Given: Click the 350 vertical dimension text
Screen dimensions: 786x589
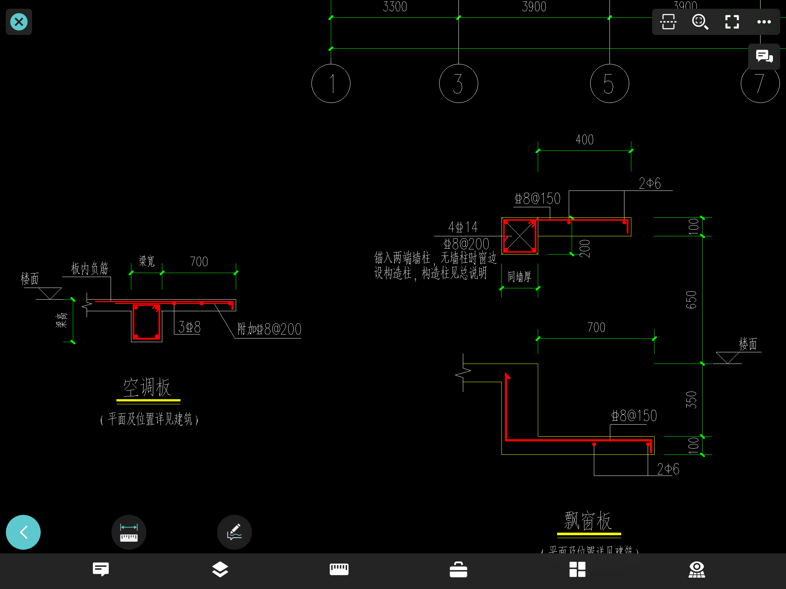Looking at the screenshot, I should [691, 400].
